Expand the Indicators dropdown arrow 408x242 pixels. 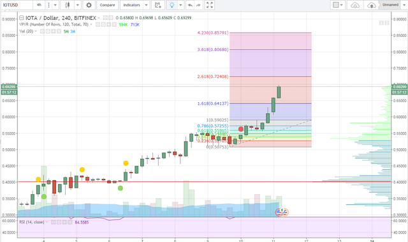coord(146,5)
